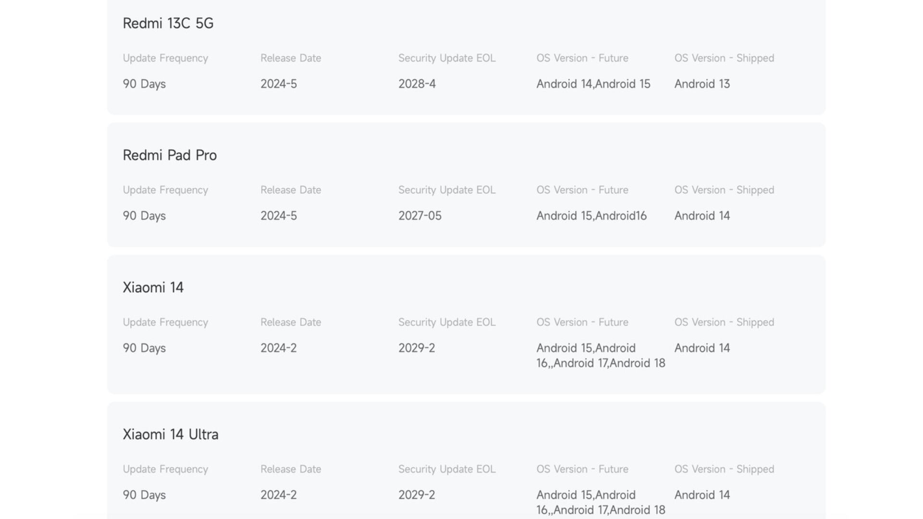Image resolution: width=923 pixels, height=519 pixels.
Task: Click the Android 15,Android16 future versions text
Action: click(591, 216)
